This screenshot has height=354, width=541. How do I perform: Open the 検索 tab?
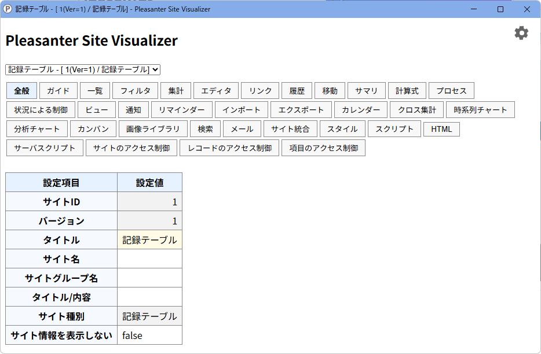pos(205,129)
